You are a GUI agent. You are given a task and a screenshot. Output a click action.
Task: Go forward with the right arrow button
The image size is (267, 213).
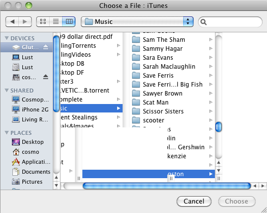coord(25,22)
